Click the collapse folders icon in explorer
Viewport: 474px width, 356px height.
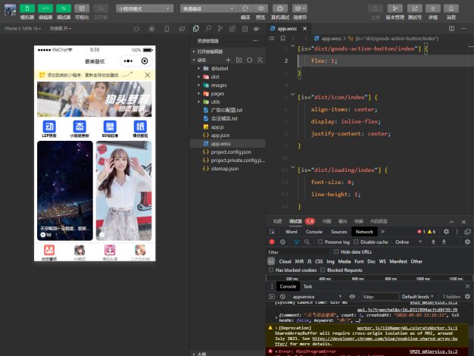260,59
